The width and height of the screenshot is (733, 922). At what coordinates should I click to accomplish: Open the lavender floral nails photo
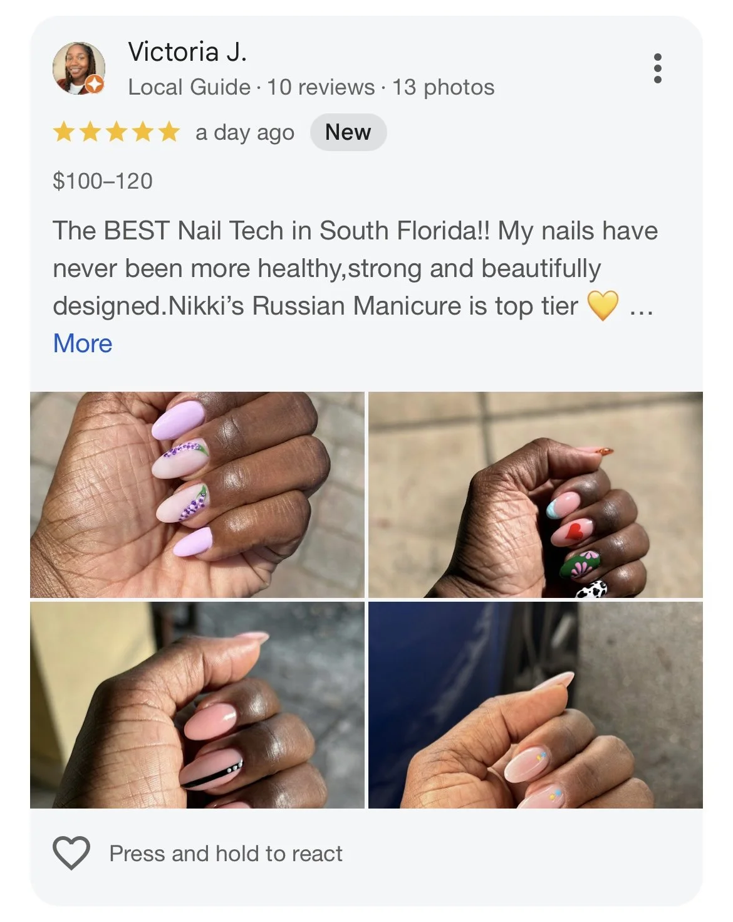tap(197, 495)
